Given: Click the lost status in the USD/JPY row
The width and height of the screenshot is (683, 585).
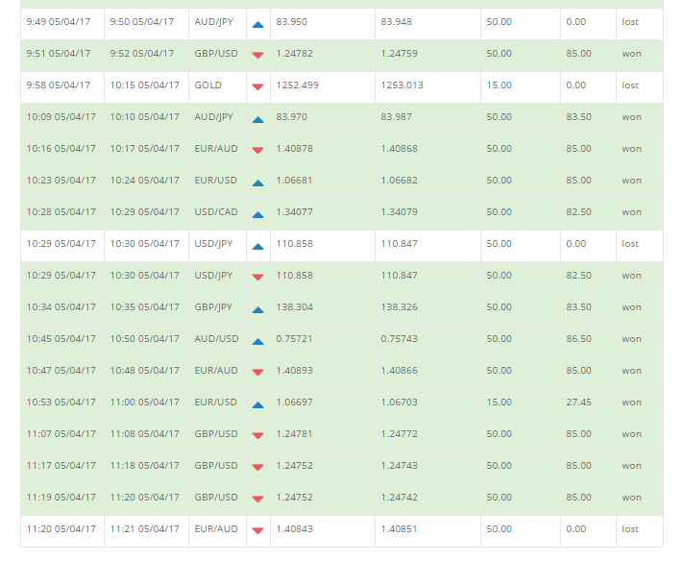Looking at the screenshot, I should [x=630, y=244].
